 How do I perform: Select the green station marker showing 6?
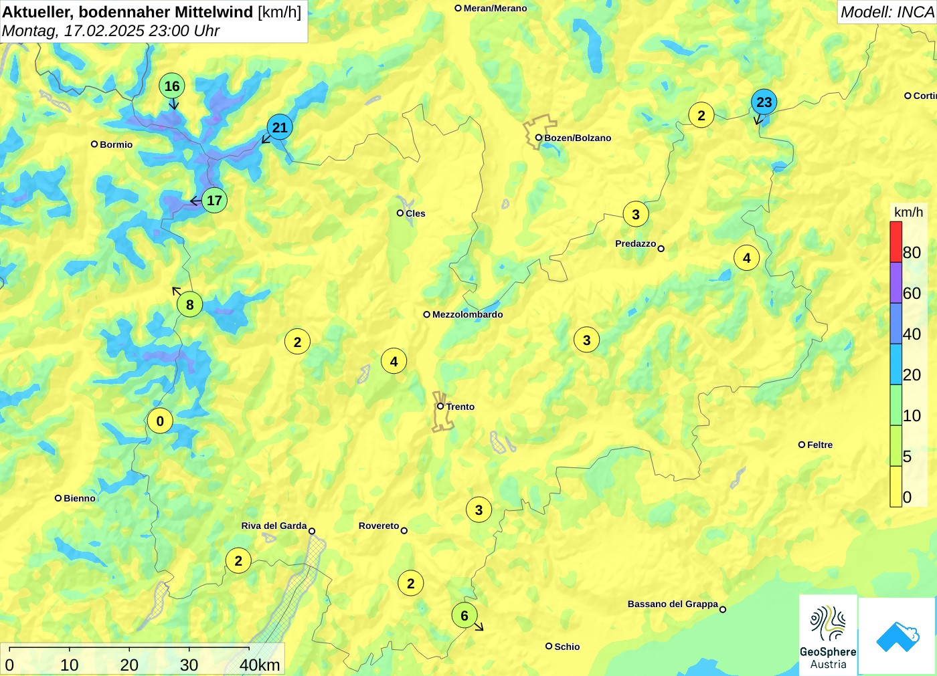pos(464,615)
